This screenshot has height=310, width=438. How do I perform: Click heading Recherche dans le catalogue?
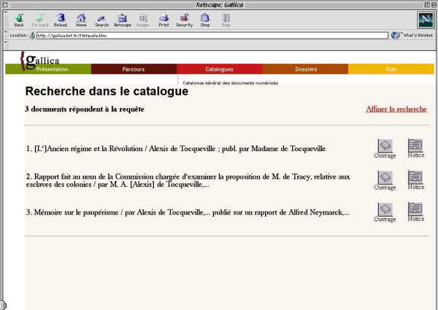(107, 91)
